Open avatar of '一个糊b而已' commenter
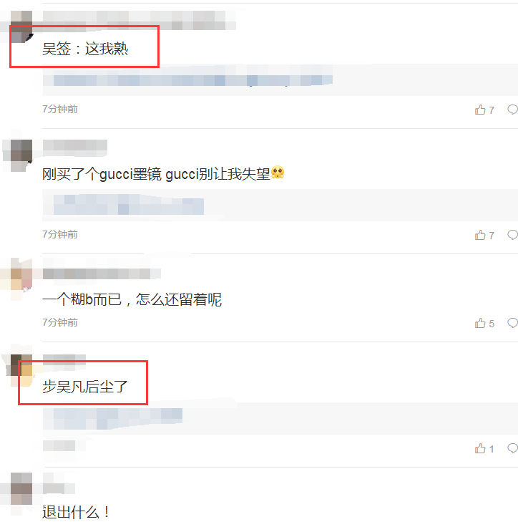Screen dimensions: 518x522 pos(21,279)
